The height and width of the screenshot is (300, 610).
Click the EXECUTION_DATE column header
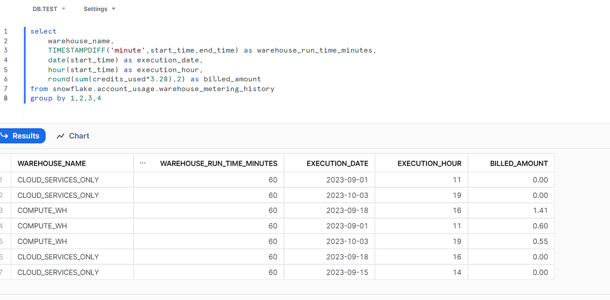tap(337, 163)
